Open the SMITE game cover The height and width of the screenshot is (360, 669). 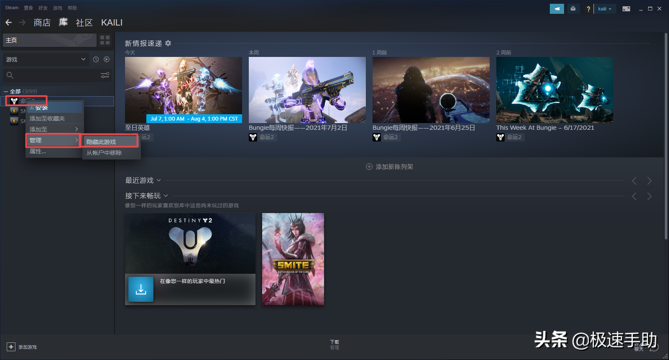tap(293, 259)
